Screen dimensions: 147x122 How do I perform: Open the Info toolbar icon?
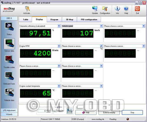point(117,9)
